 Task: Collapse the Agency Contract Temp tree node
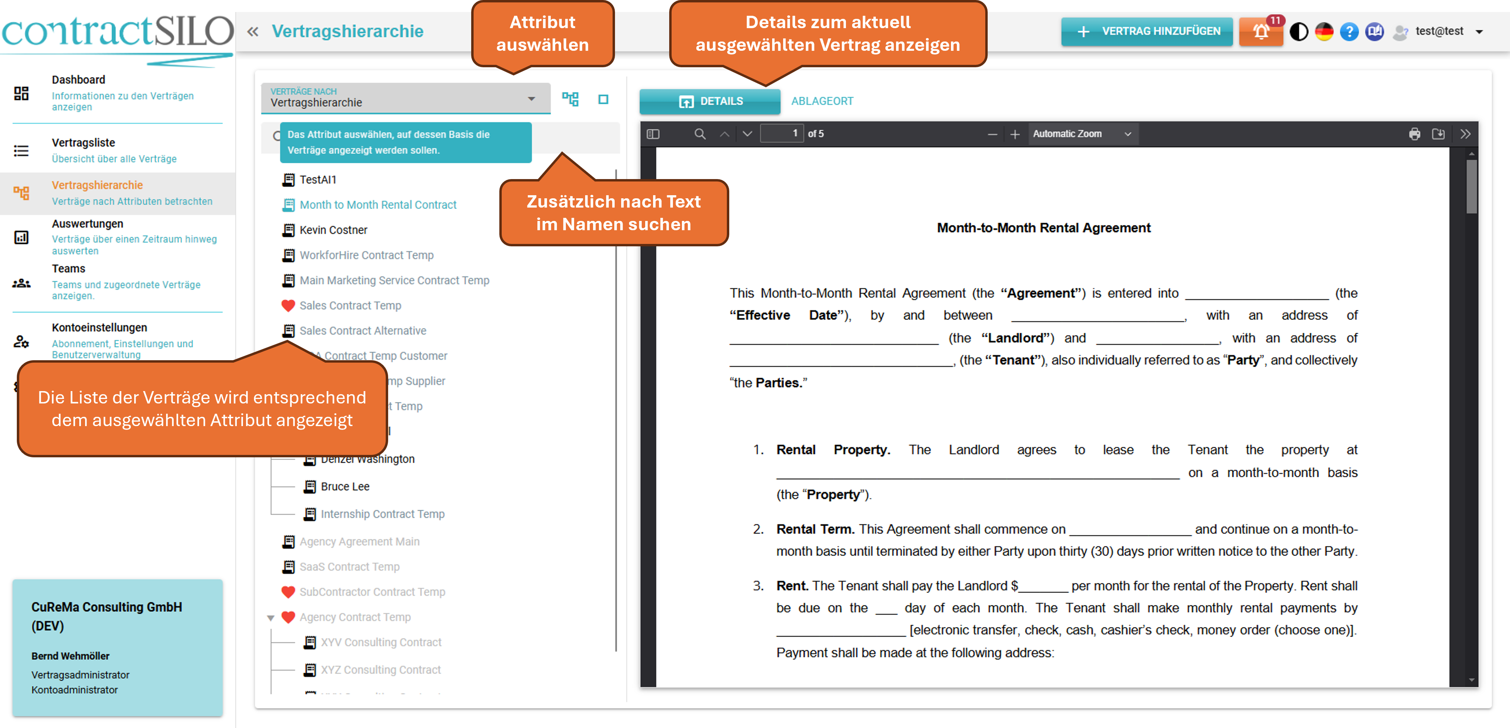click(x=270, y=618)
